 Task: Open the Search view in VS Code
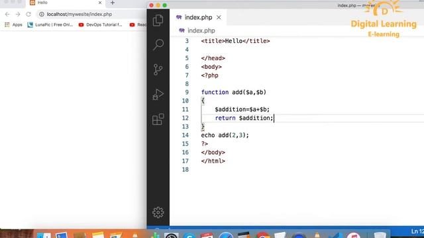click(158, 45)
